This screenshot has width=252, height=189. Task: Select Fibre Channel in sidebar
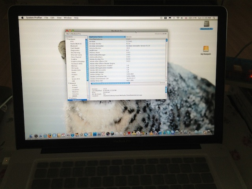(76, 57)
